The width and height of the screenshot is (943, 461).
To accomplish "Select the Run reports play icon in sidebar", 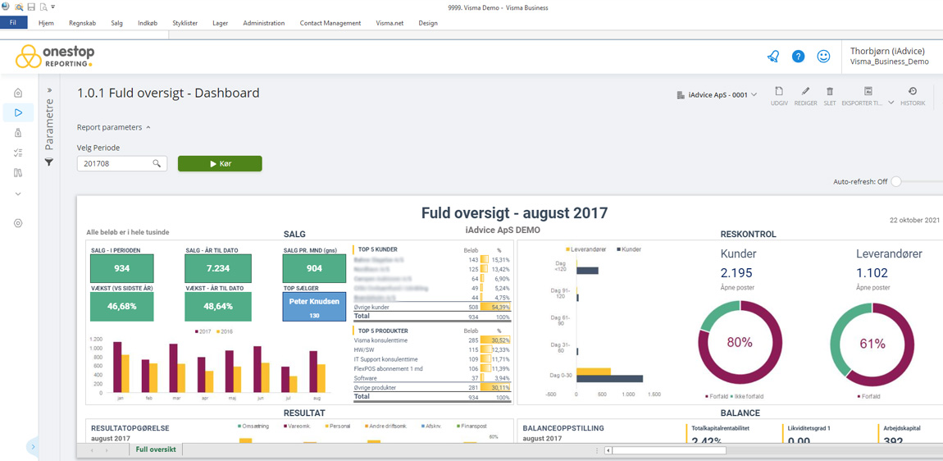I will pos(18,112).
